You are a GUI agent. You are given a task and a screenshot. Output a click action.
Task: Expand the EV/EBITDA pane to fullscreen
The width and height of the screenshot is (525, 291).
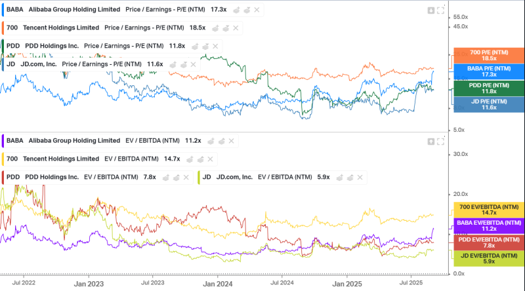[x=440, y=142]
